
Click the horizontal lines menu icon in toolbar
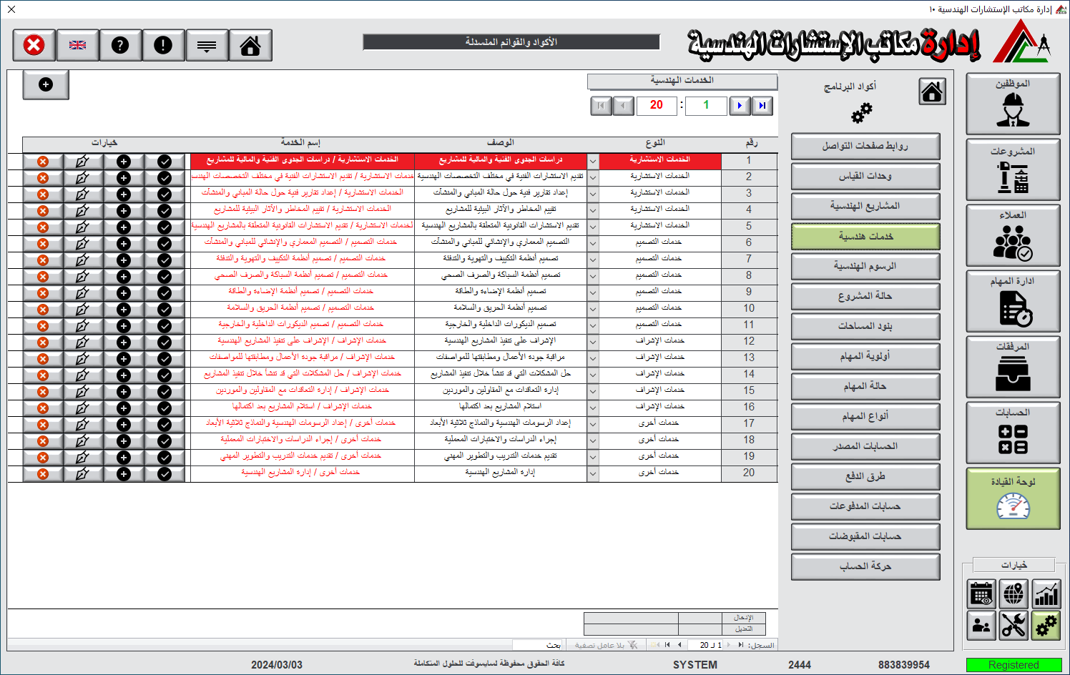(x=207, y=45)
